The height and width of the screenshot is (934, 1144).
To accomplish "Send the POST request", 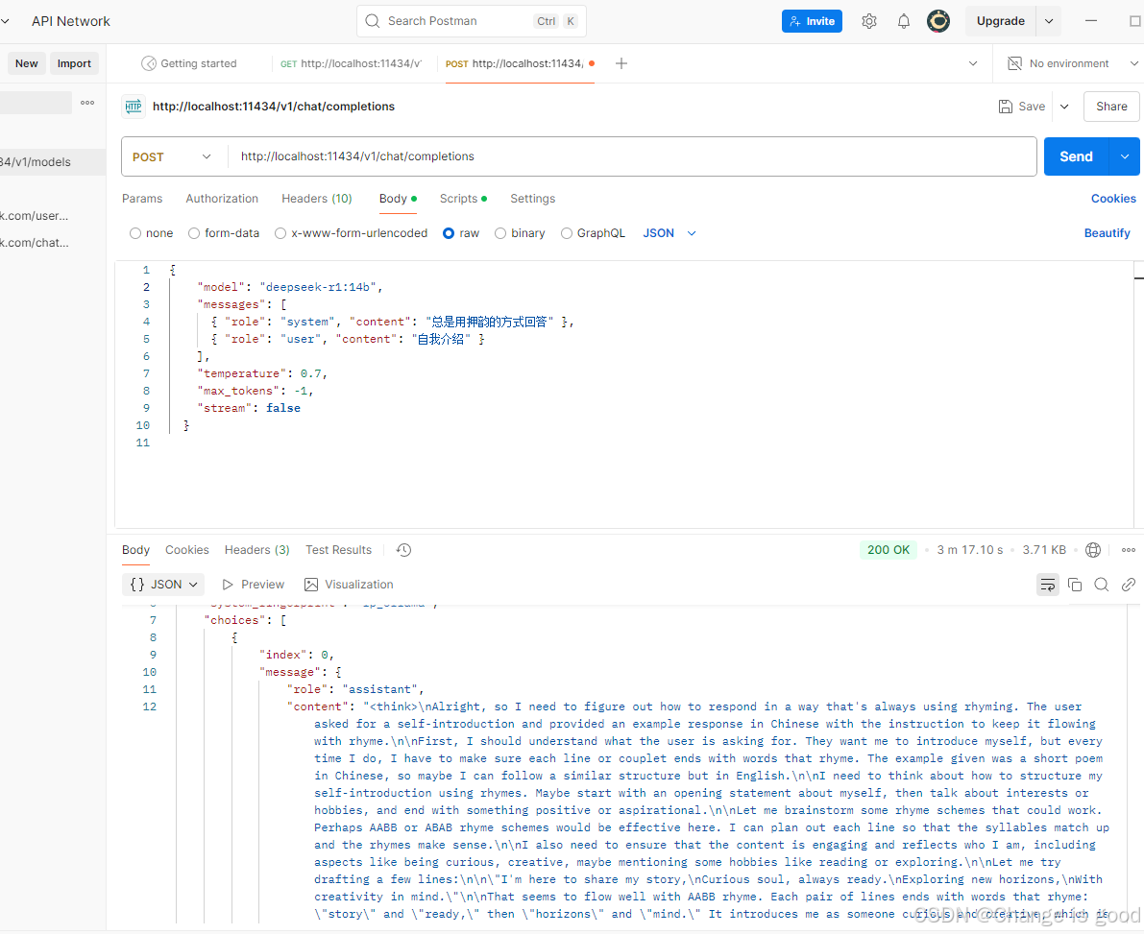I will (x=1076, y=156).
